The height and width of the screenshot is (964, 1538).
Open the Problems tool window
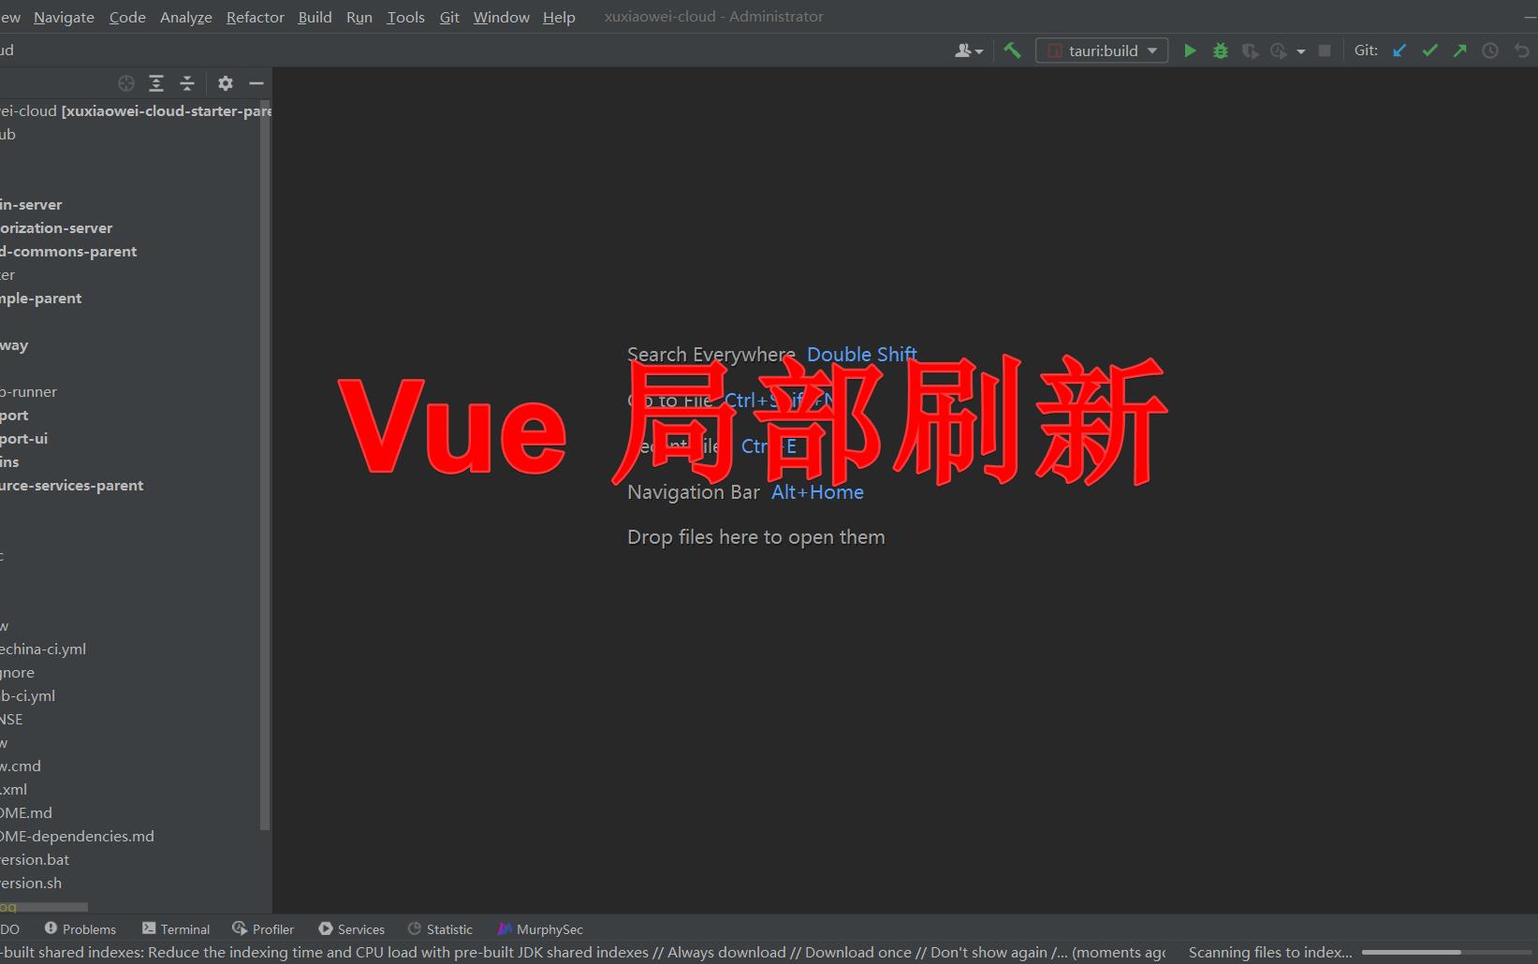[x=81, y=929]
